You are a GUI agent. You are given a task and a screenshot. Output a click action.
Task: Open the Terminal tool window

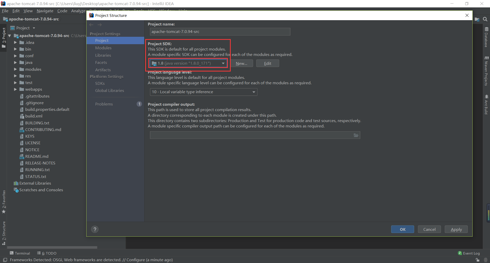pos(20,253)
